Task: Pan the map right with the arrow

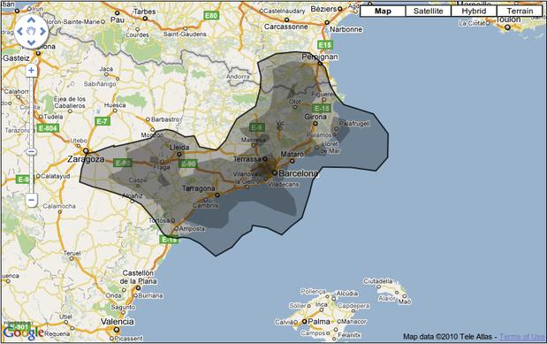Action: [x=43, y=32]
